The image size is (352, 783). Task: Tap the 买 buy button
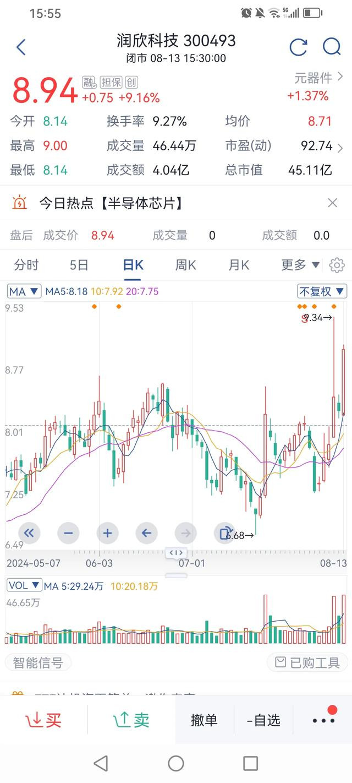pos(44,720)
